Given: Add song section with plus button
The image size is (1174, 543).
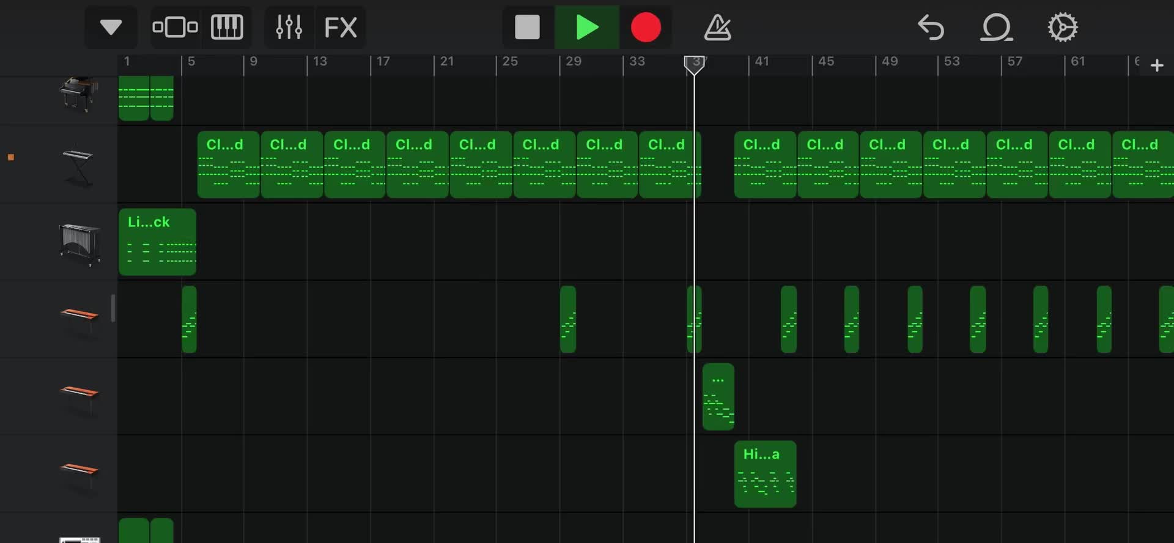Looking at the screenshot, I should [x=1157, y=65].
